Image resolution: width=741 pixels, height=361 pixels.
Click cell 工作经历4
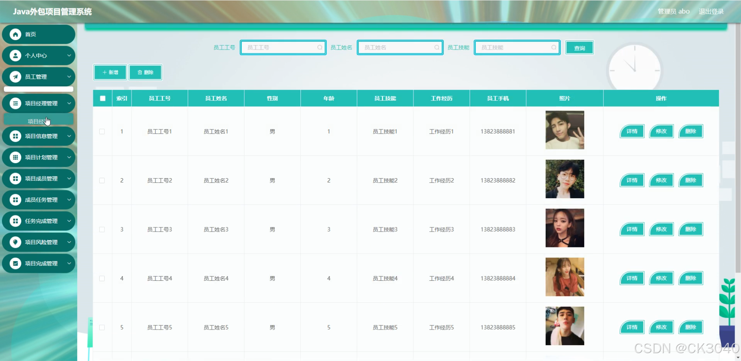click(441, 278)
